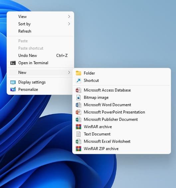176x188 pixels.
Task: Create a new Text Document
Action: pyautogui.click(x=121, y=134)
